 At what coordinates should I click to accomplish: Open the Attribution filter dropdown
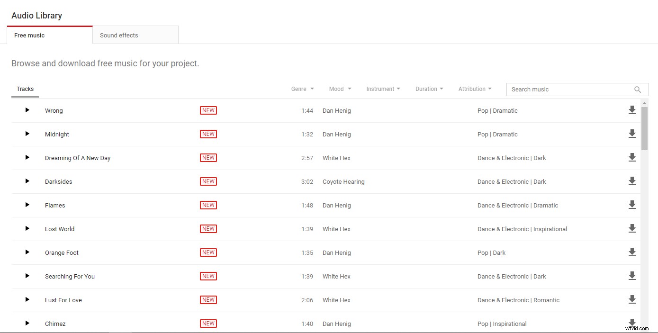click(475, 89)
